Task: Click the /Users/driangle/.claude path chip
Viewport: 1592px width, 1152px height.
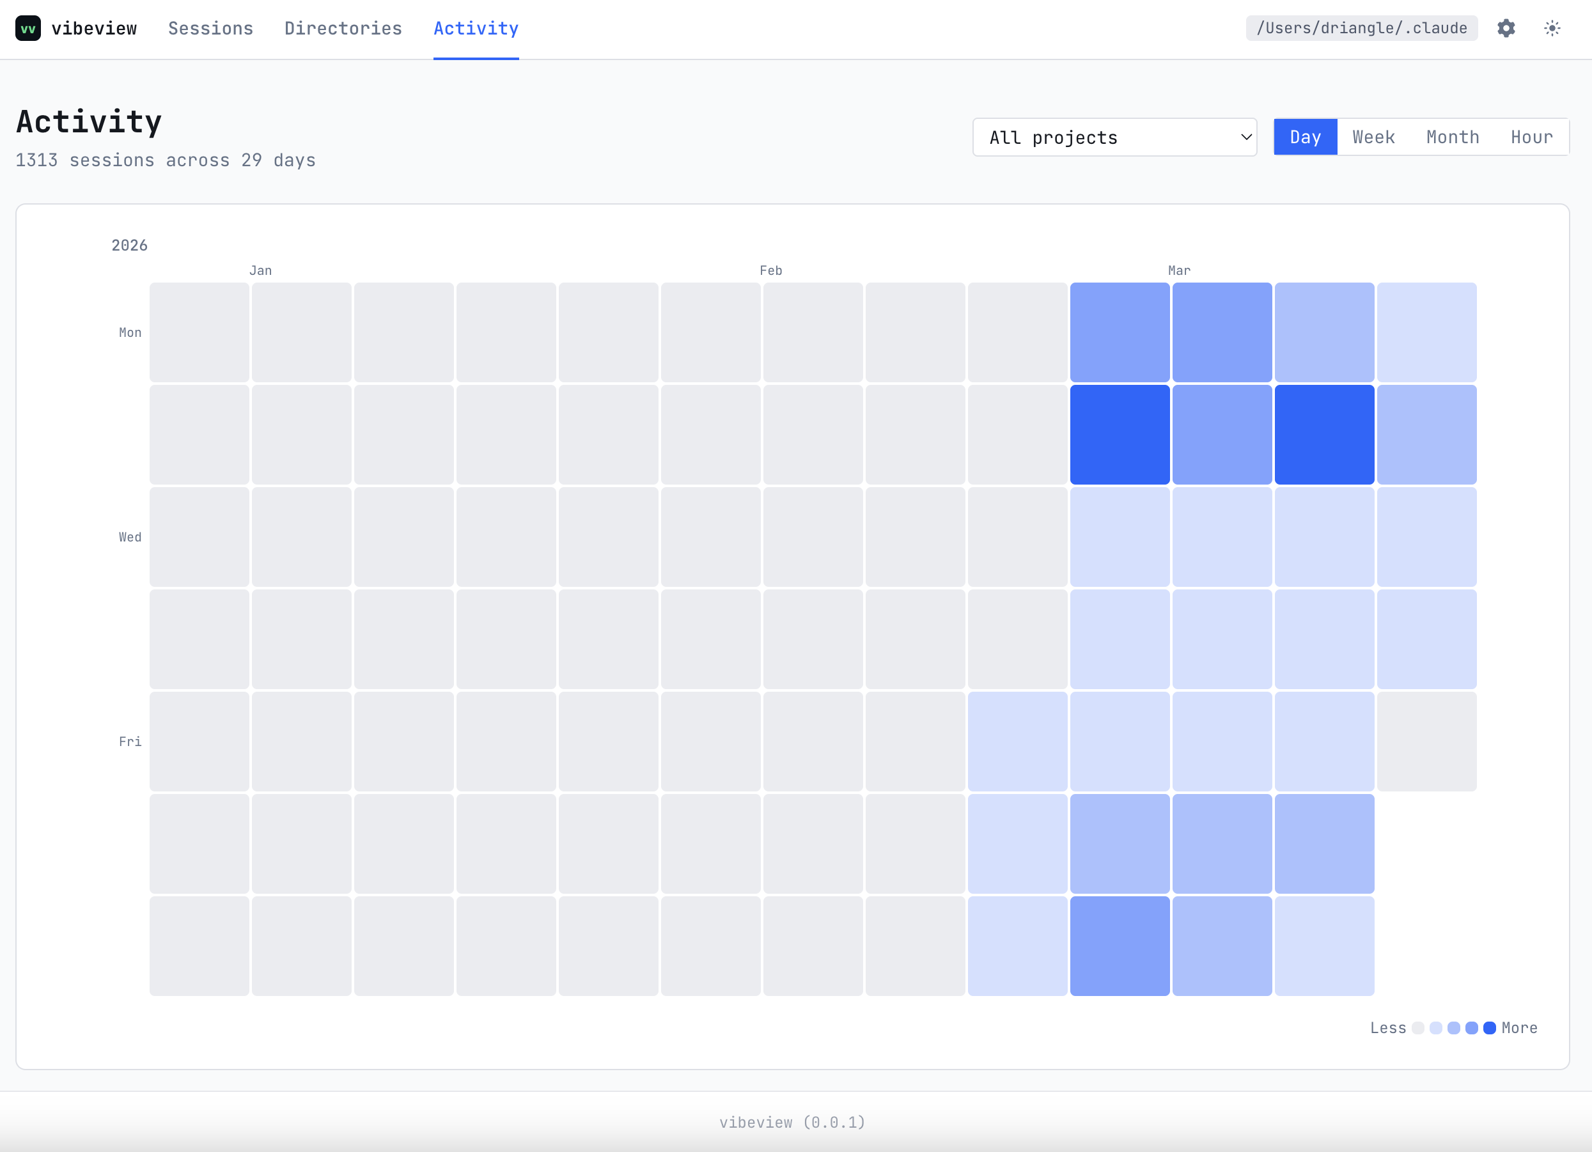Action: click(x=1361, y=28)
